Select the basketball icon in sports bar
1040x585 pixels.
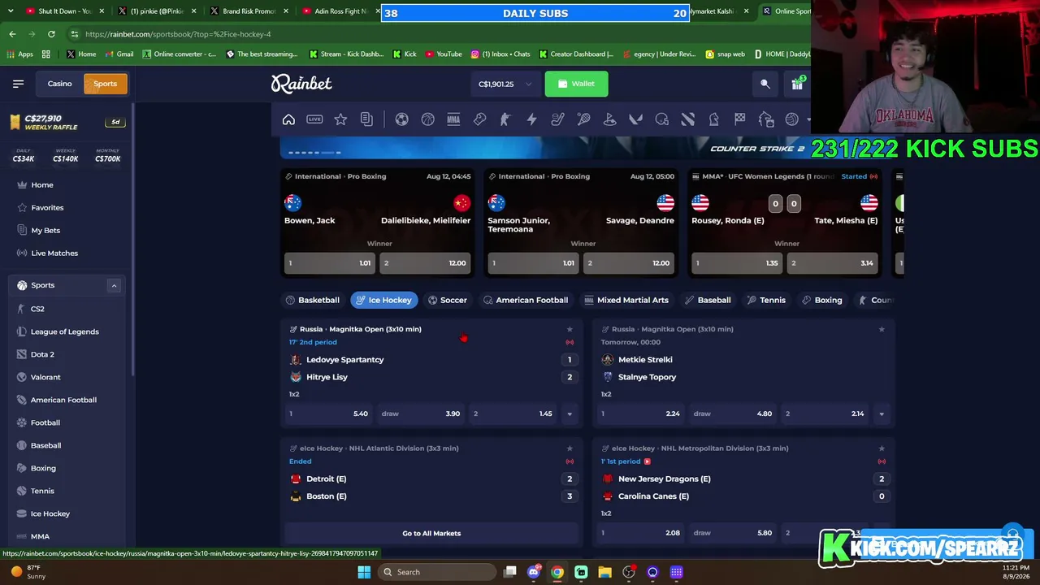pos(427,119)
